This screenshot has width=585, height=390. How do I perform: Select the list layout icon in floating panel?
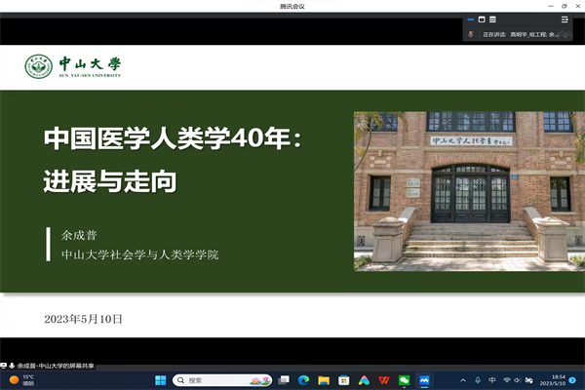pos(493,19)
